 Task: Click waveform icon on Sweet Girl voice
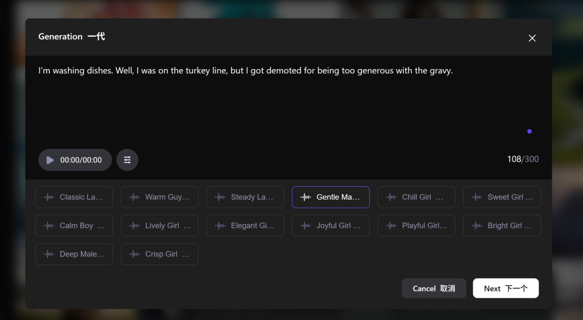click(x=477, y=197)
